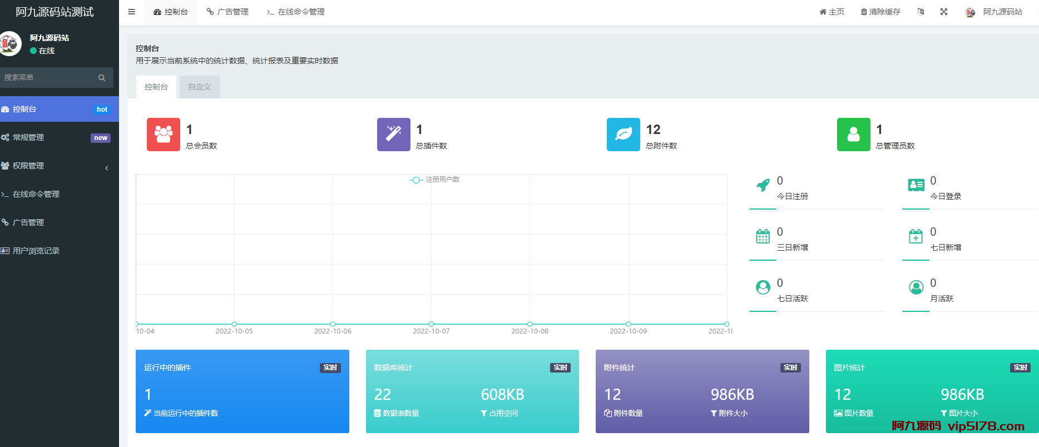Click the magic wand icon by 当前运行中的插件数
This screenshot has height=447, width=1039.
pyautogui.click(x=147, y=413)
